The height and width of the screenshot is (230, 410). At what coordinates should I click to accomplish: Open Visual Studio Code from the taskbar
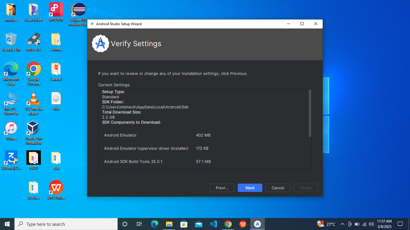point(213,224)
